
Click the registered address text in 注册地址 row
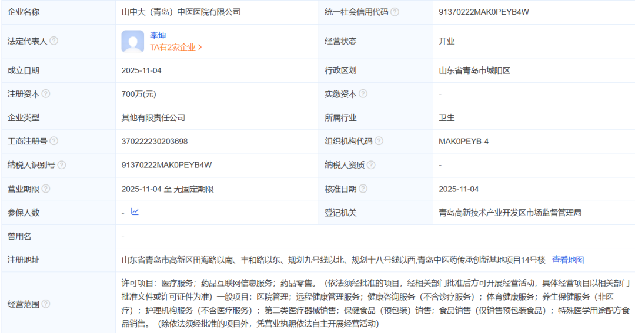(x=333, y=260)
